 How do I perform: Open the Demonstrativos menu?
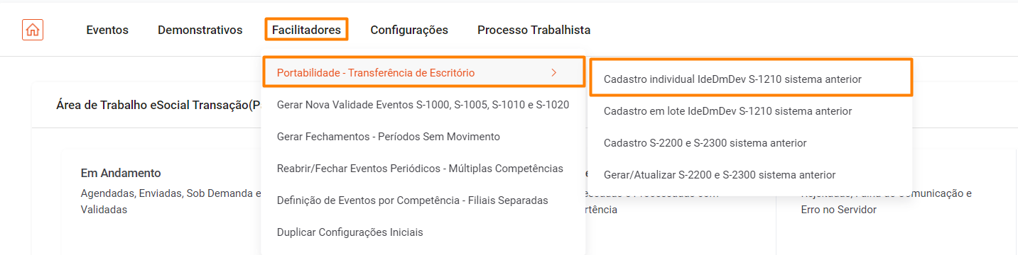click(x=200, y=30)
